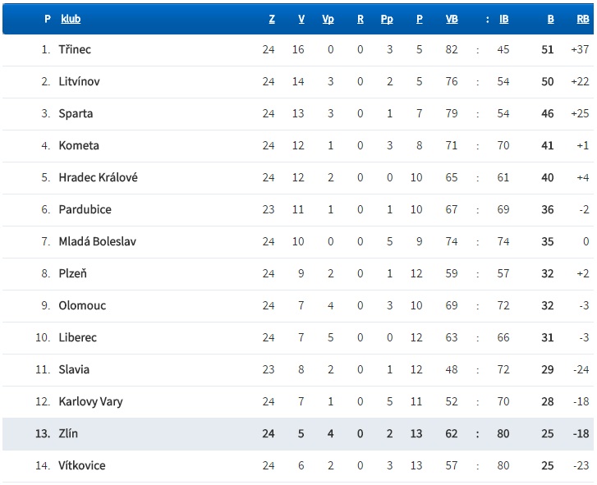Select the Vítkovice row at bottom
The height and width of the screenshot is (485, 597).
click(x=298, y=465)
